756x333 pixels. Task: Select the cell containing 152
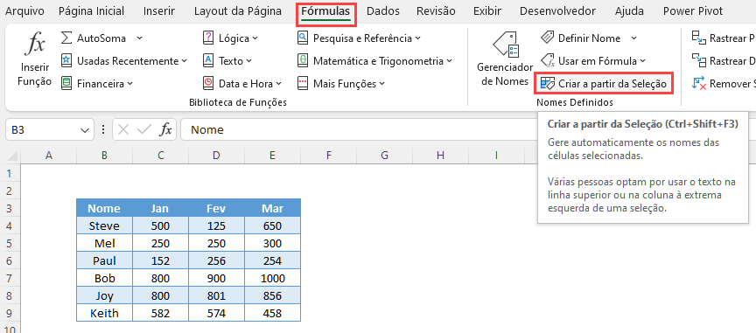tap(160, 260)
